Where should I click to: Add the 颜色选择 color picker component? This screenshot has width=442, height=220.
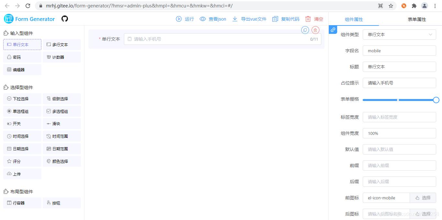[x=62, y=161]
